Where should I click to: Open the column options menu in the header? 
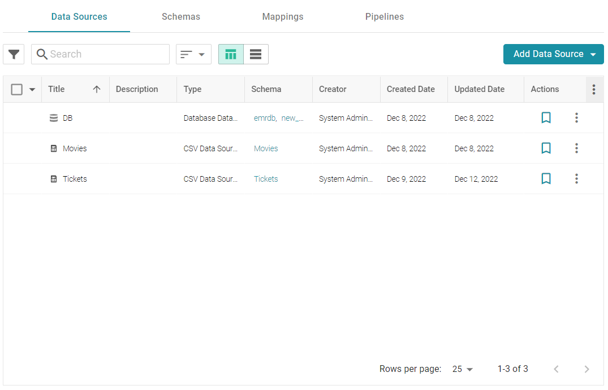point(593,89)
